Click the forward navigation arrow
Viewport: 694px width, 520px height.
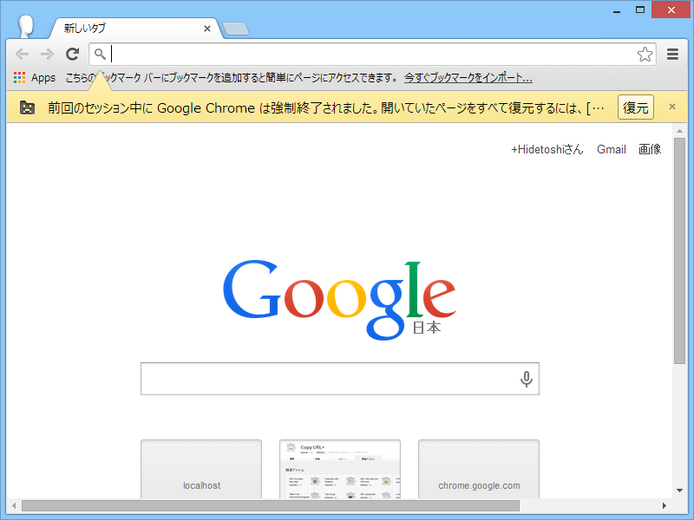pos(47,55)
